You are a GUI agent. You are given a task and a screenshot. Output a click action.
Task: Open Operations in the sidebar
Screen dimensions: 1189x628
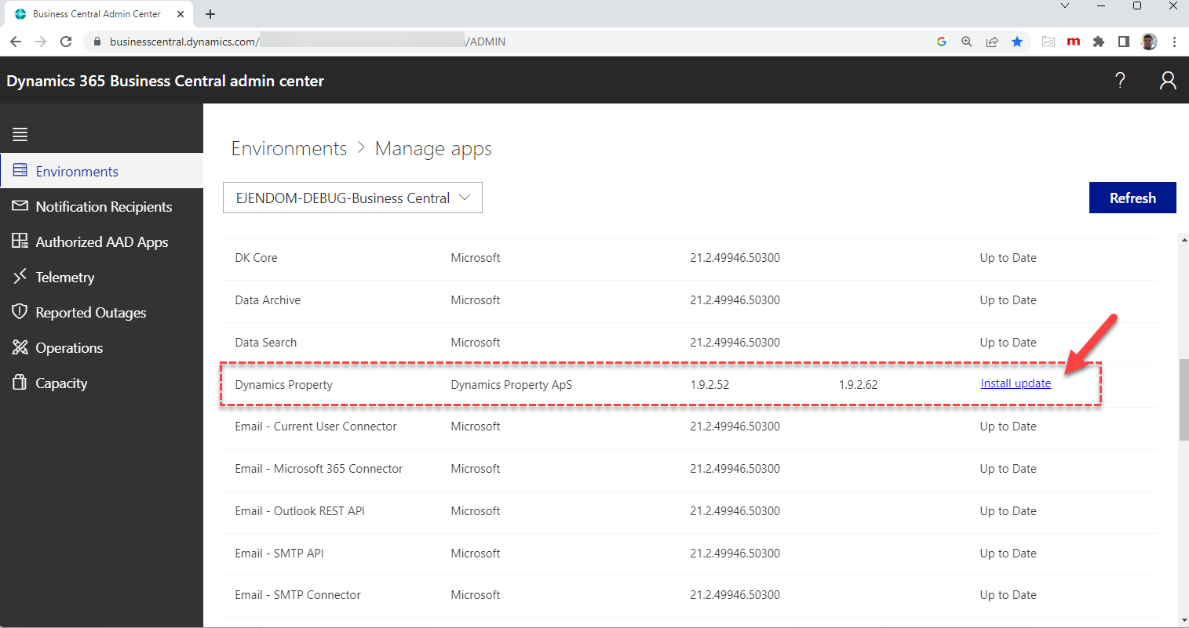coord(101,347)
